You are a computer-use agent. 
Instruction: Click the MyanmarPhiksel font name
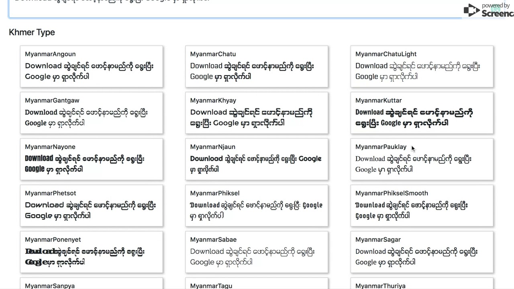click(x=215, y=193)
